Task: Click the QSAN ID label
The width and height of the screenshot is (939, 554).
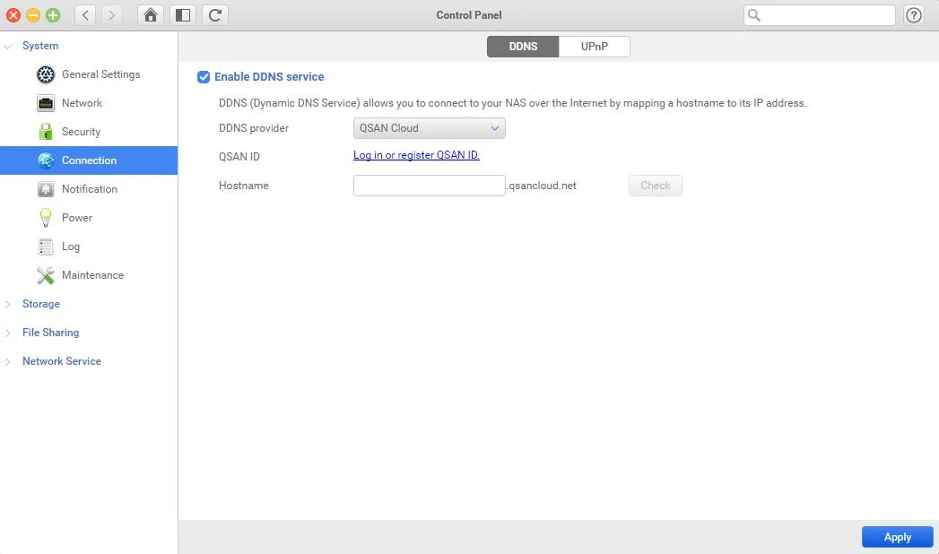Action: tap(239, 157)
